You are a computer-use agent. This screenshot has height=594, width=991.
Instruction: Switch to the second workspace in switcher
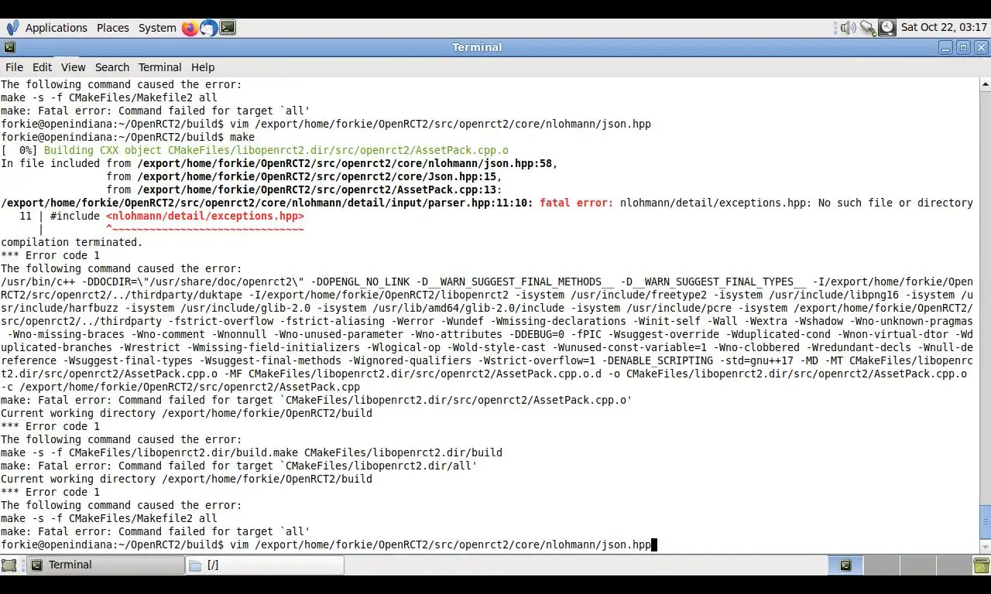point(880,565)
